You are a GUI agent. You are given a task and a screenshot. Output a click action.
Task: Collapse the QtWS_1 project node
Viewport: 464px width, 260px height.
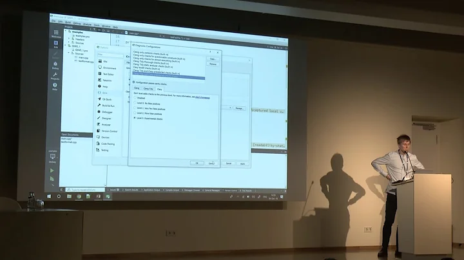[66, 46]
